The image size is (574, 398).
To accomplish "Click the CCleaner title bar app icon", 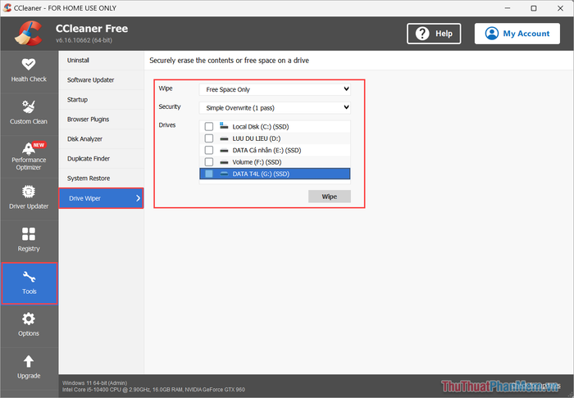I will tap(7, 7).
